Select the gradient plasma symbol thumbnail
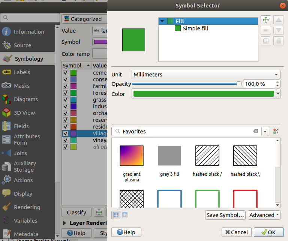The width and height of the screenshot is (288, 241). [x=131, y=156]
